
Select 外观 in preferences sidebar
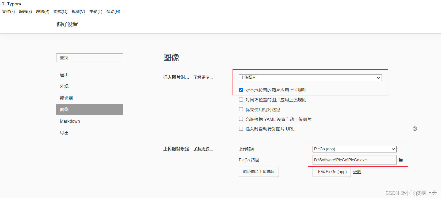click(x=90, y=86)
